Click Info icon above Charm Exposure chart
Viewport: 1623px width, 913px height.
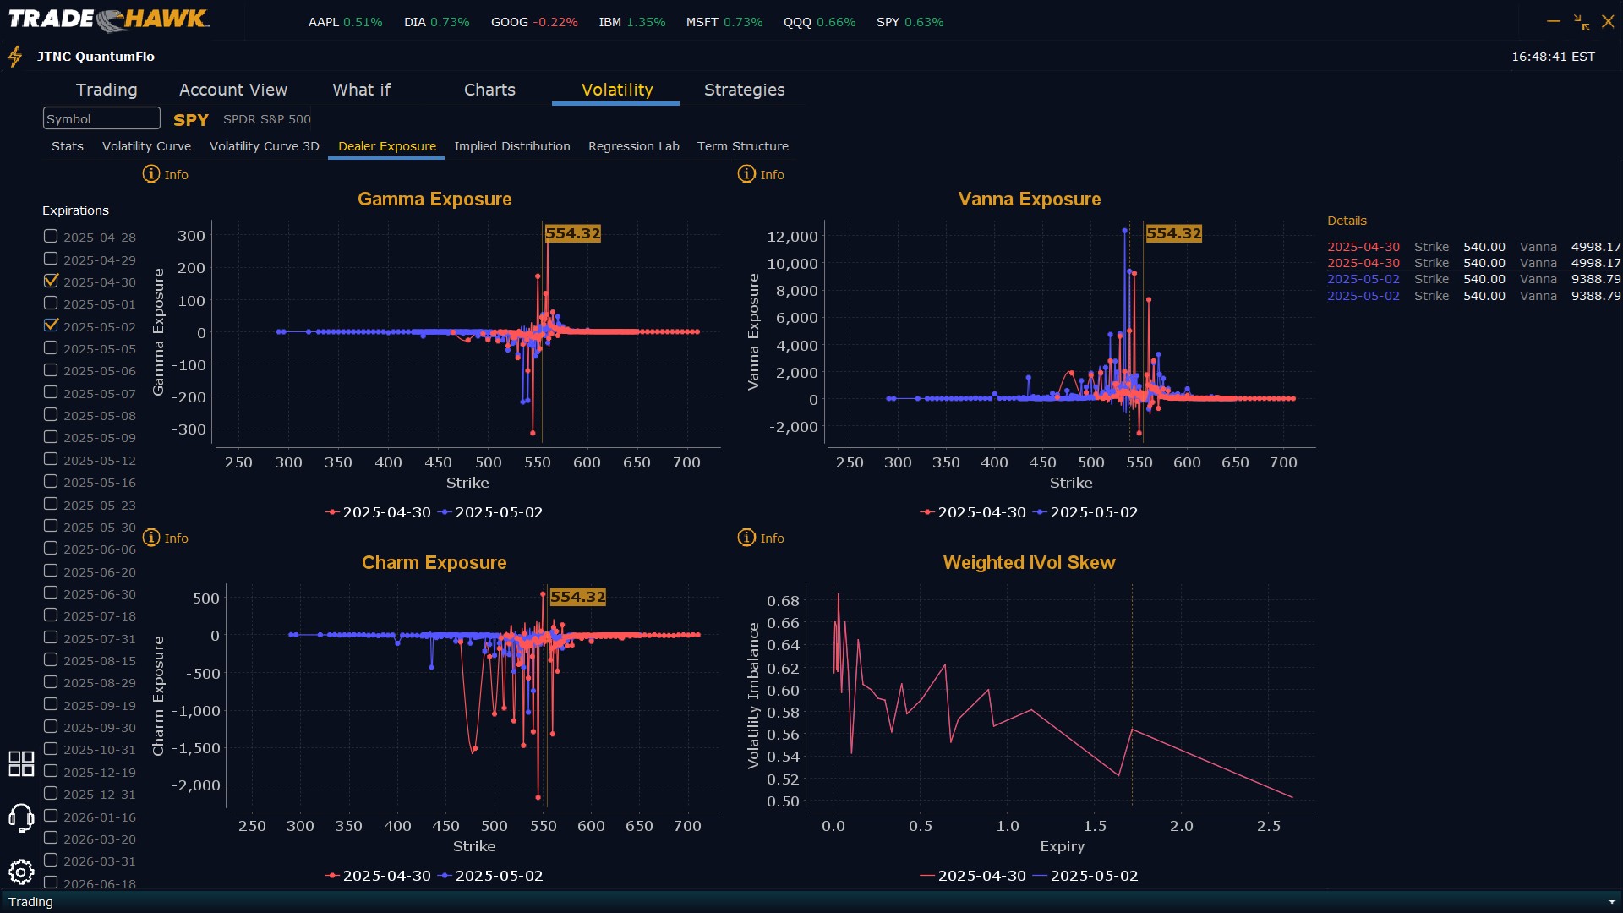(x=151, y=538)
